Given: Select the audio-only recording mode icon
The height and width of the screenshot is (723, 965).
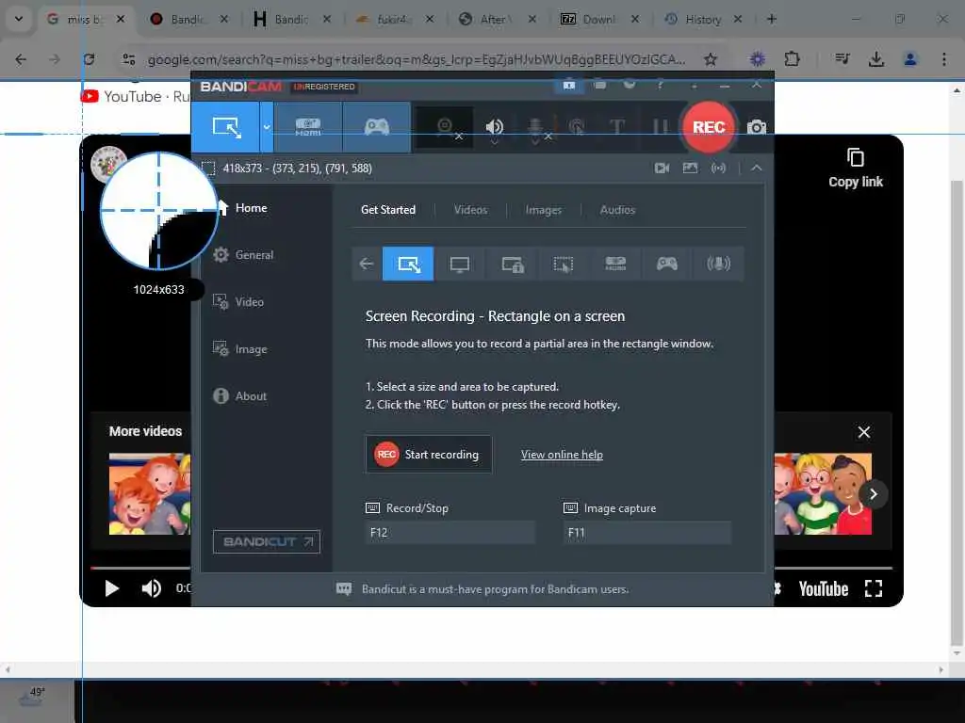Looking at the screenshot, I should pos(718,264).
